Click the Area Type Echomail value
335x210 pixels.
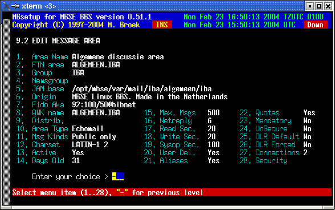[x=88, y=128]
